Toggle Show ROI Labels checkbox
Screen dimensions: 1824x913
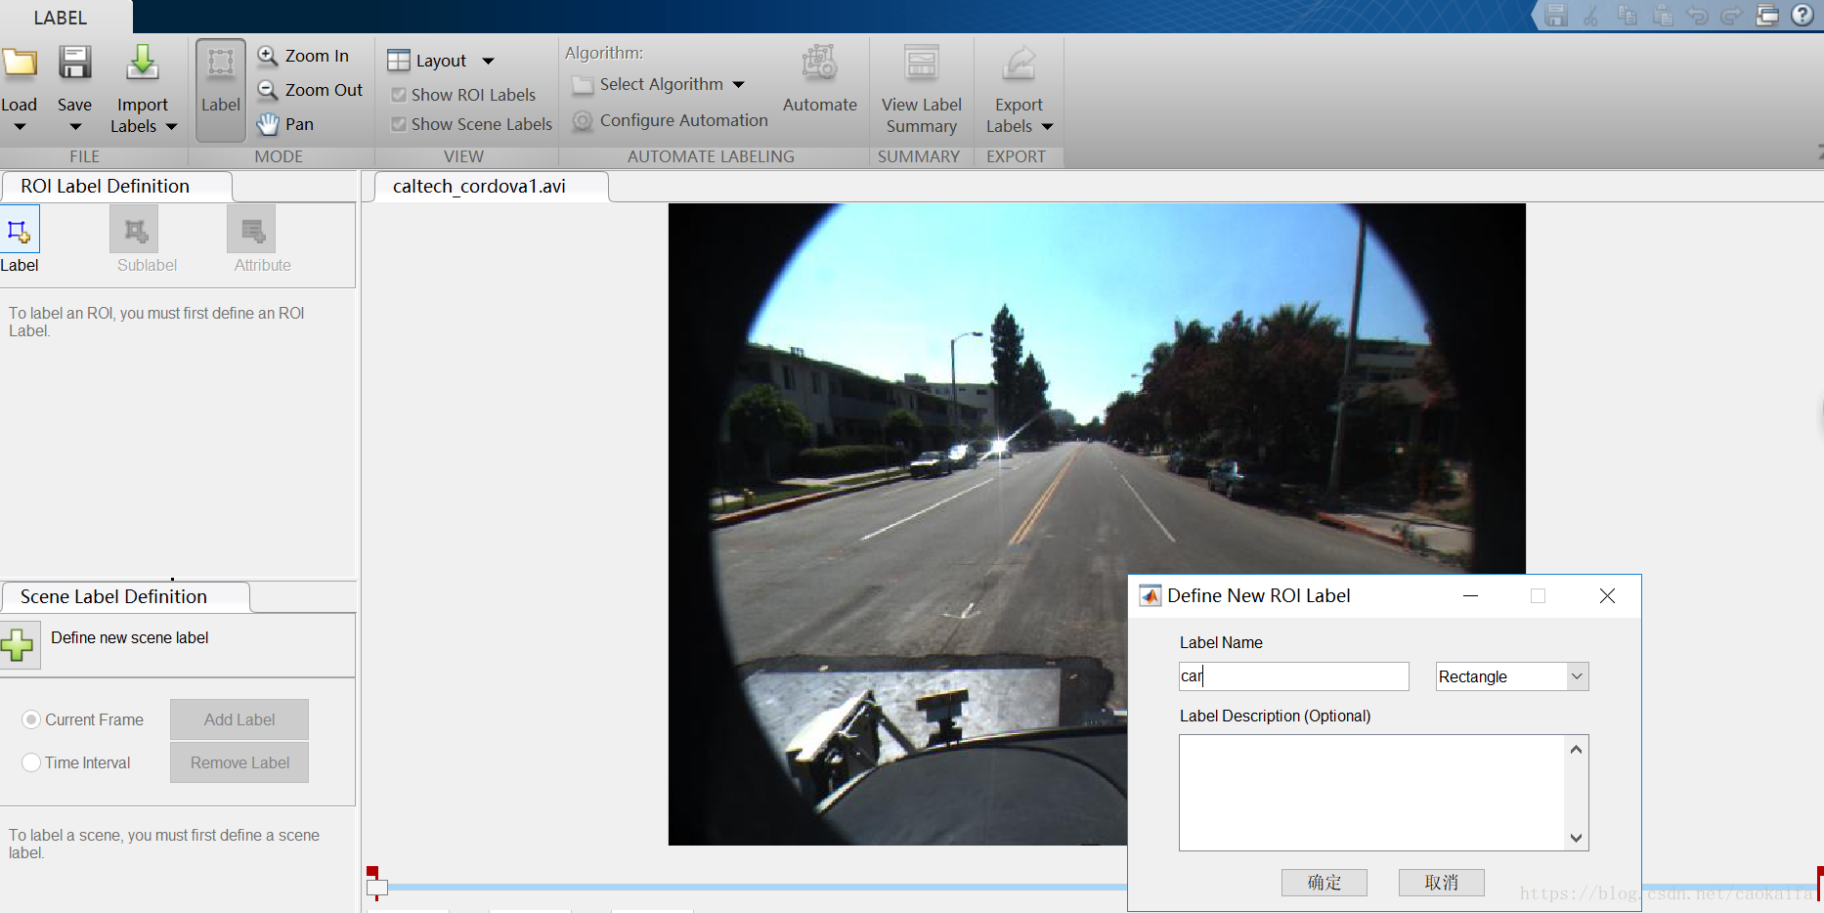[x=399, y=95]
